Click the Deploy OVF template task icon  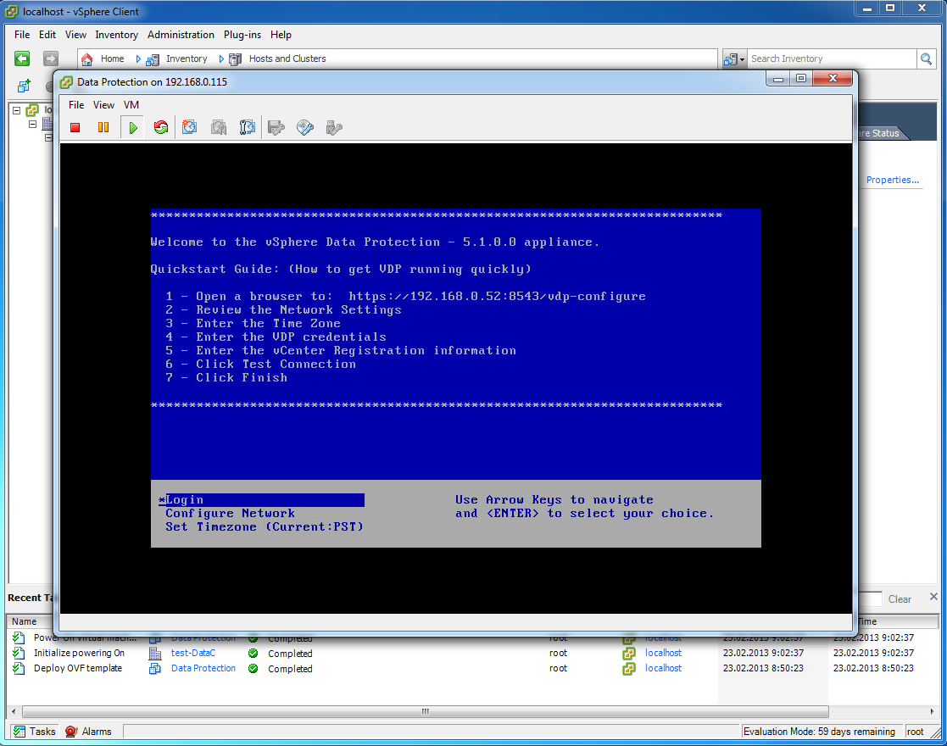(19, 669)
